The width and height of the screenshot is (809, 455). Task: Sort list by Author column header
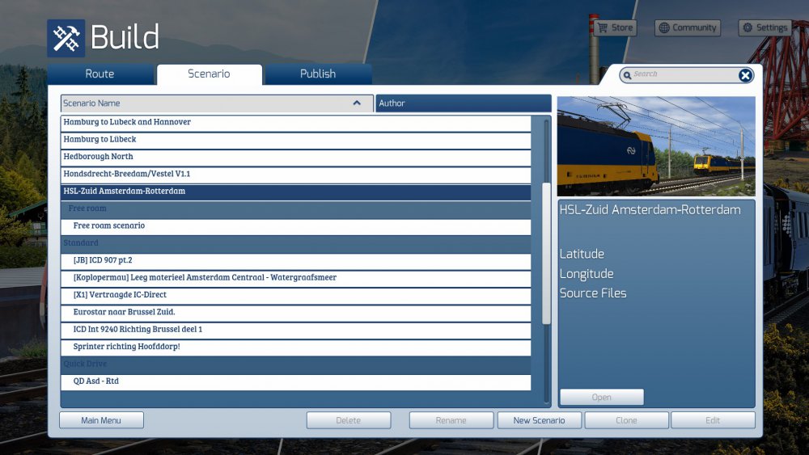click(x=463, y=103)
